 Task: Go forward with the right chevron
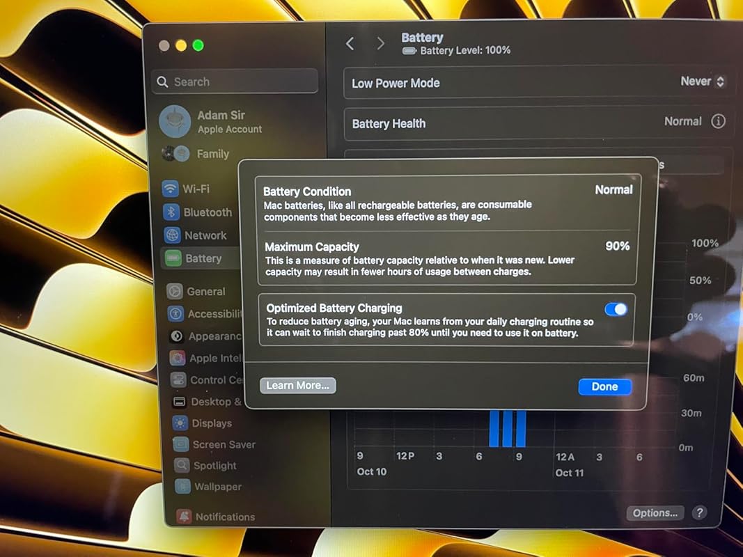(x=380, y=44)
